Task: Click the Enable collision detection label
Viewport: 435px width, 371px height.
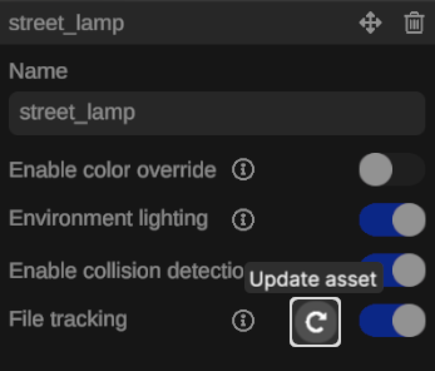Action: point(125,270)
